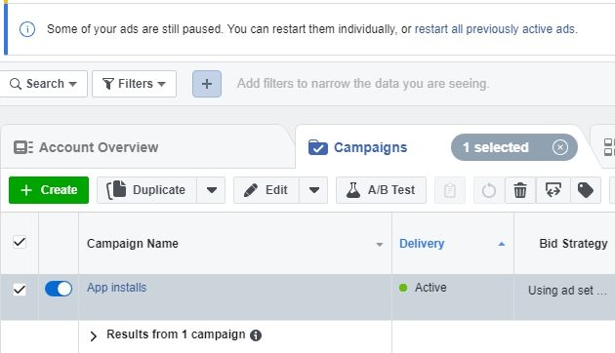This screenshot has width=615, height=353.
Task: Click the plus add-filter icon button
Action: coord(207,84)
